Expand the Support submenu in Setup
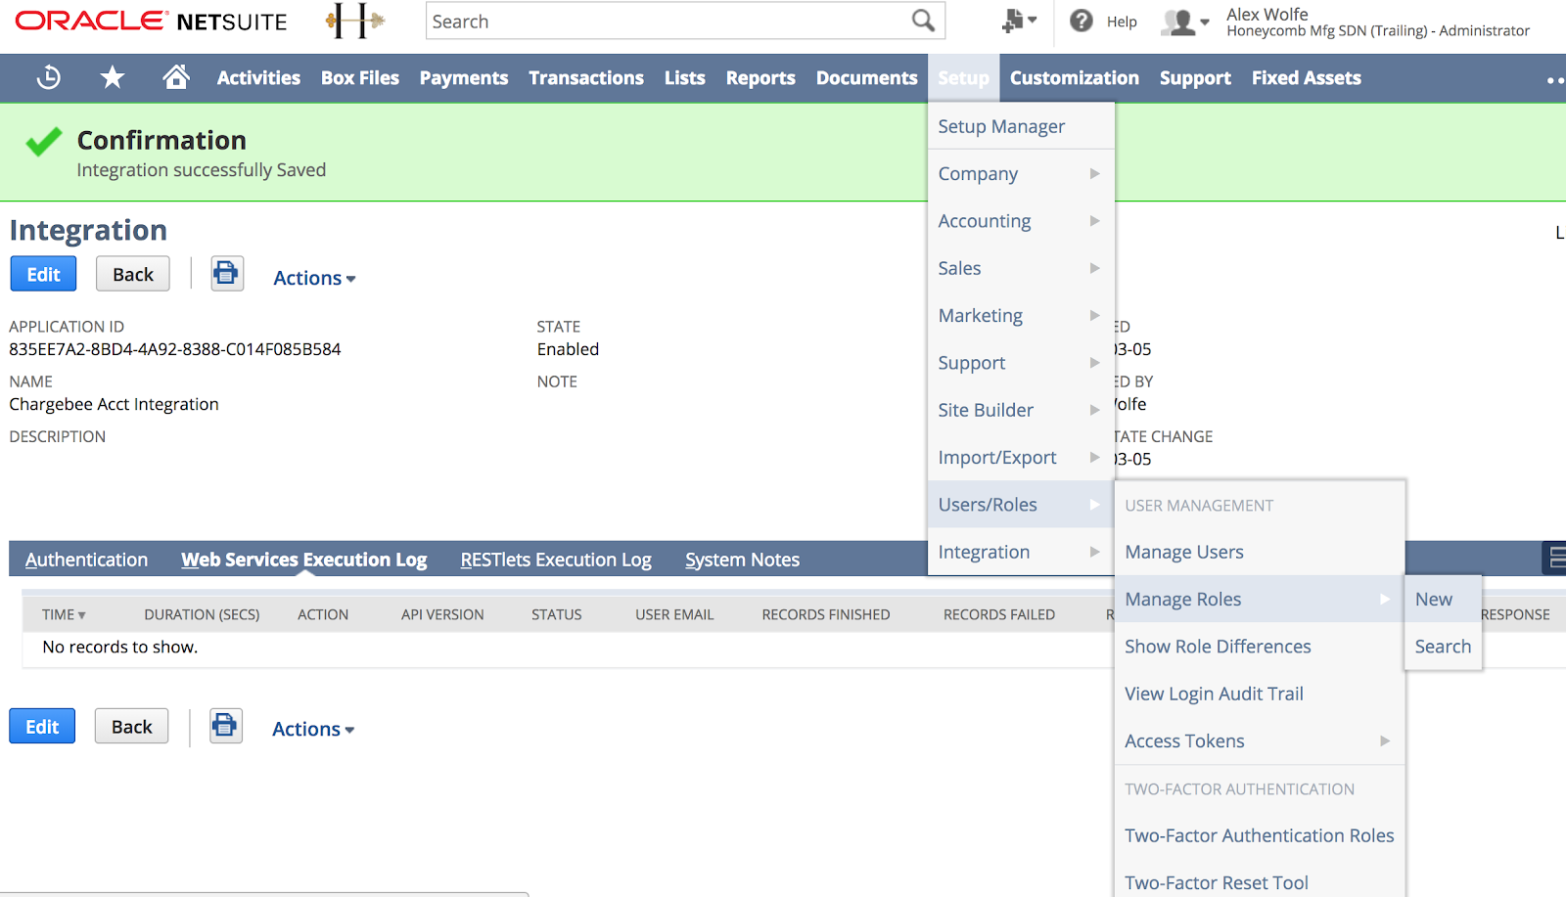 [1021, 362]
